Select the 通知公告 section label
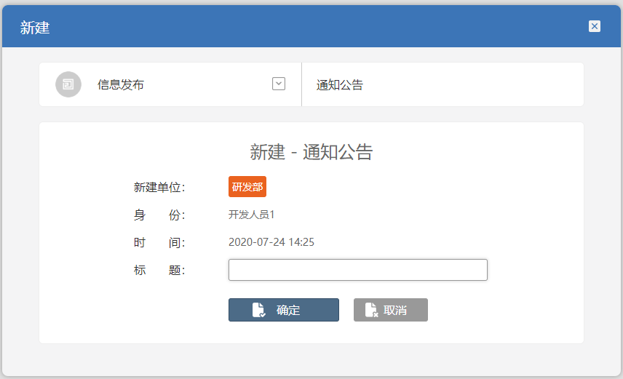 340,85
